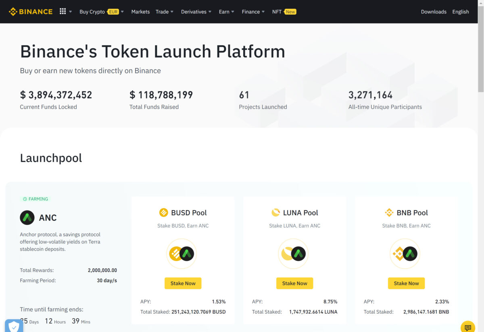This screenshot has width=484, height=332.
Task: Select the $ 3,894,372,452 funds locked value
Action: 56,95
